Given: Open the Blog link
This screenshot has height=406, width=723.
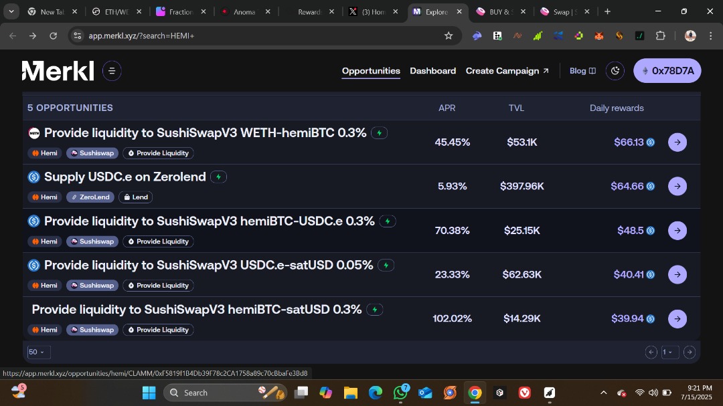Looking at the screenshot, I should [x=583, y=71].
